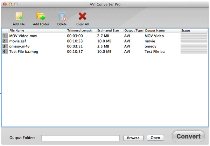The width and height of the screenshot is (210, 146).
Task: Click output name 'movie'
Action: [150, 41]
